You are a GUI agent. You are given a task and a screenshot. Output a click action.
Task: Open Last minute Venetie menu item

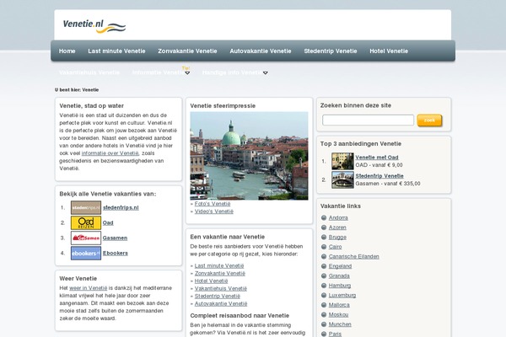coord(117,51)
